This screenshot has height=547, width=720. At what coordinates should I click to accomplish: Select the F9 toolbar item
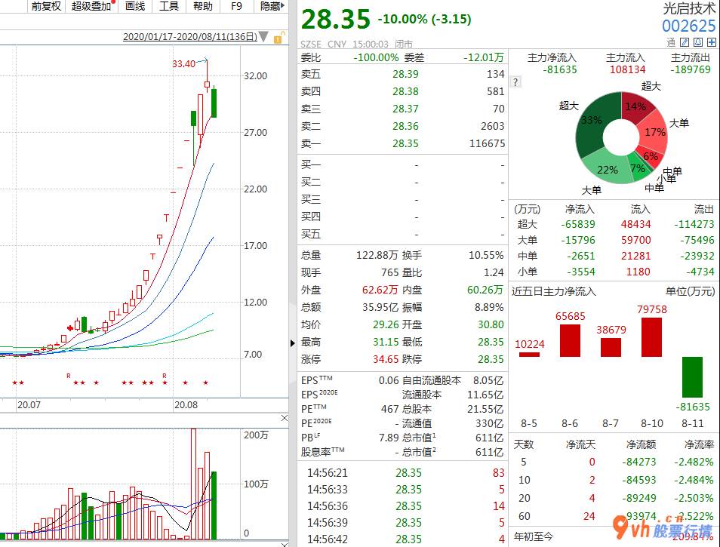[236, 6]
